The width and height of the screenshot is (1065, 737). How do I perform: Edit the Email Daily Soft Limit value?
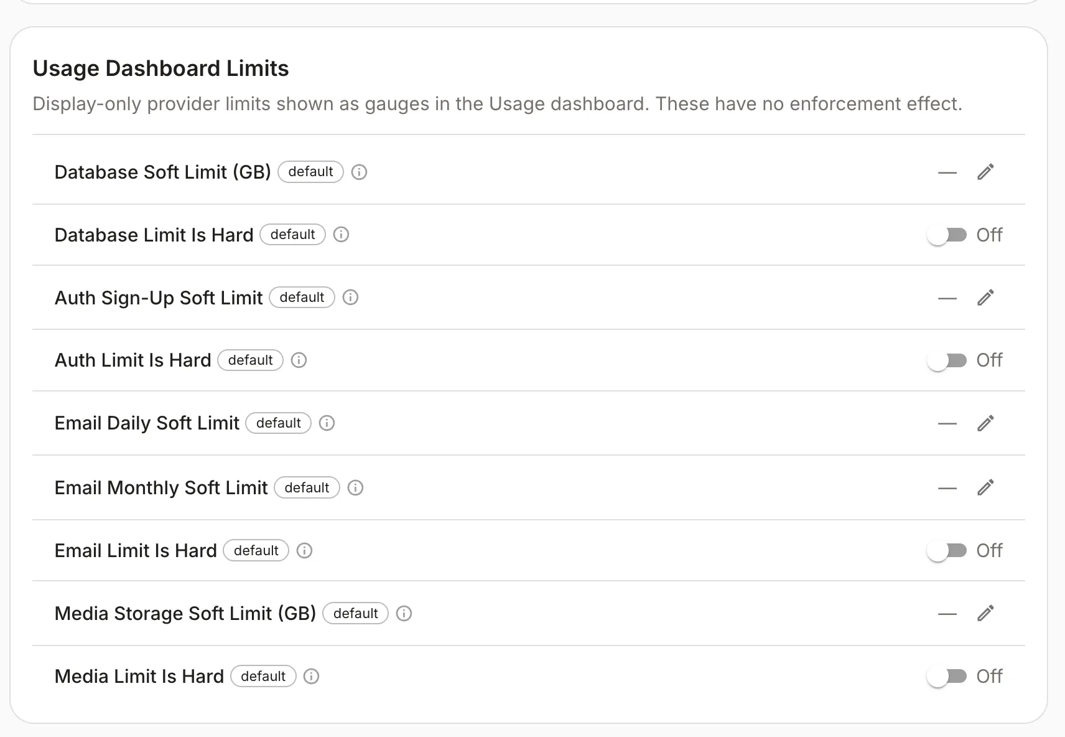[985, 423]
